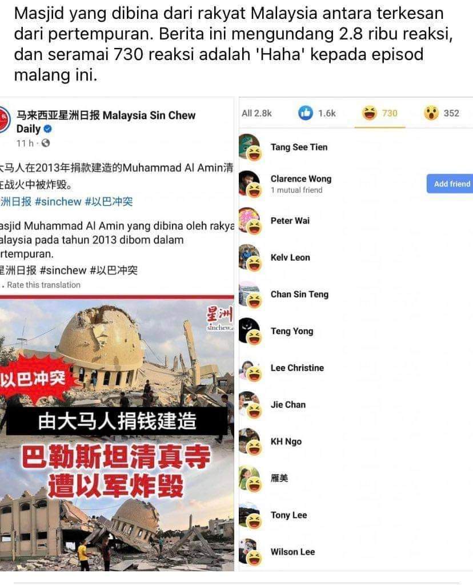Viewport: 473px width, 585px height.
Task: Open Clarence Wong's avatar
Action: [249, 183]
